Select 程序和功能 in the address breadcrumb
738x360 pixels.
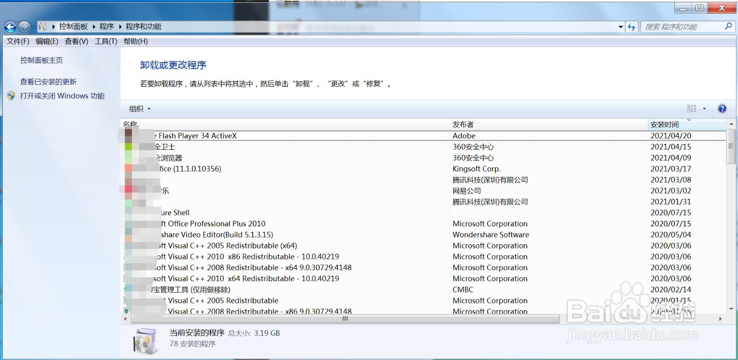pos(143,27)
